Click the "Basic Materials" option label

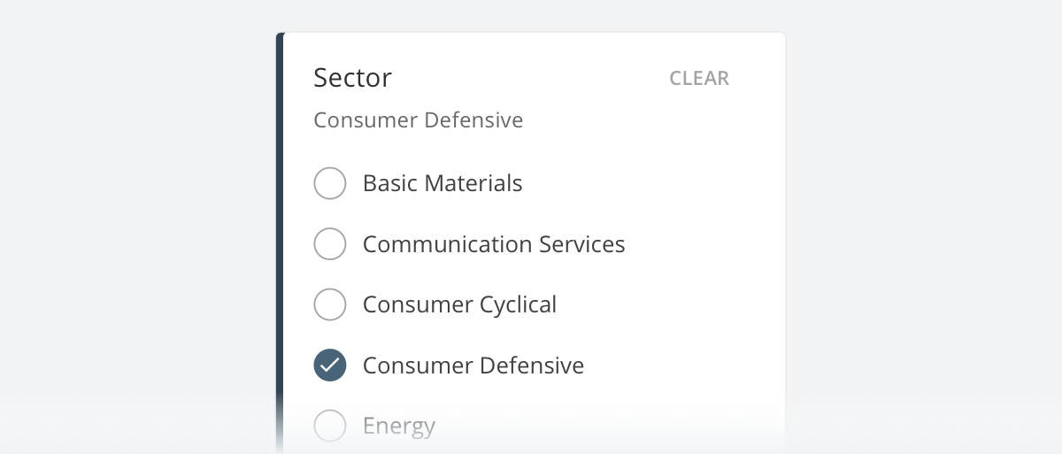point(442,184)
